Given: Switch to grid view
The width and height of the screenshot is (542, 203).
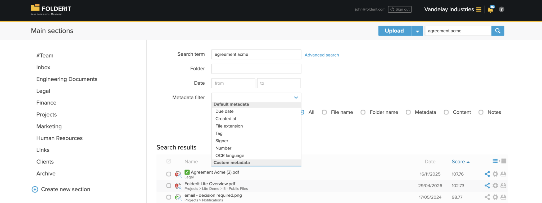Looking at the screenshot, I should click(504, 161).
